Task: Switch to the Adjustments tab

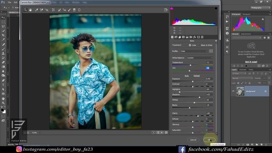Action: (x=246, y=34)
